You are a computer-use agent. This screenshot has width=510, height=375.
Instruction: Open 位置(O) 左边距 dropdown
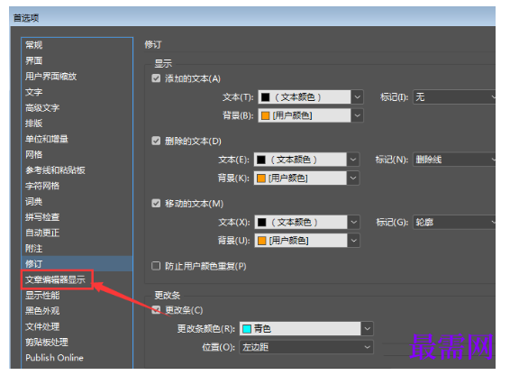306,347
